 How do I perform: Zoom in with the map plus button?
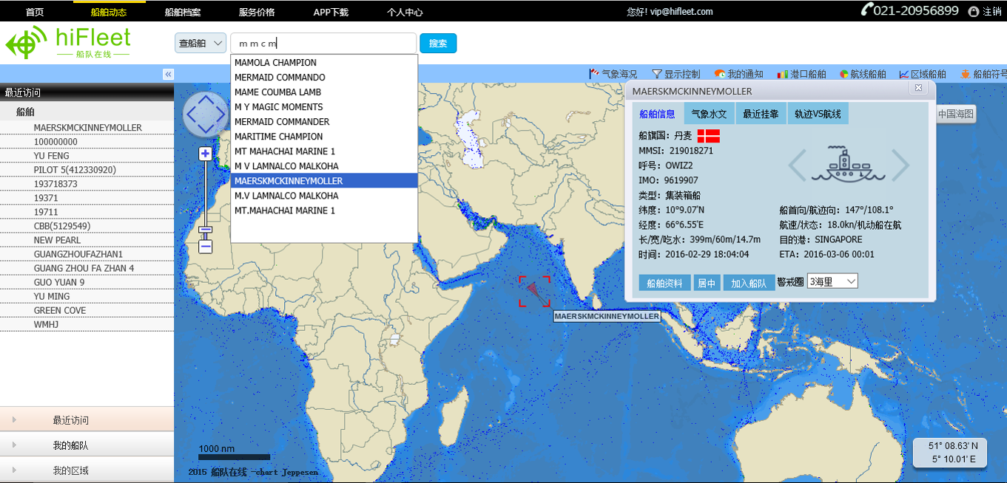(x=206, y=154)
